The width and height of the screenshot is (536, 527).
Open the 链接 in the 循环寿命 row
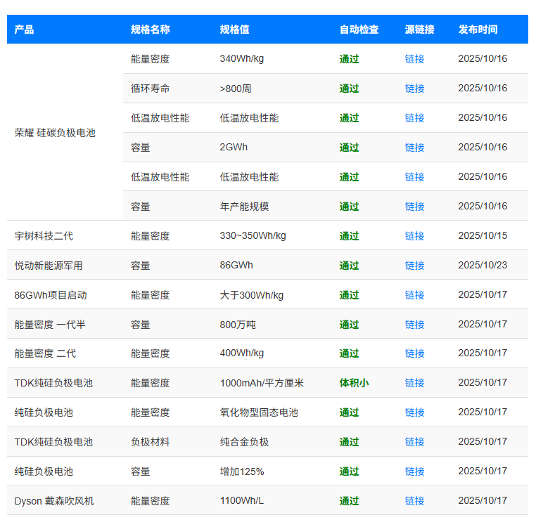point(414,89)
